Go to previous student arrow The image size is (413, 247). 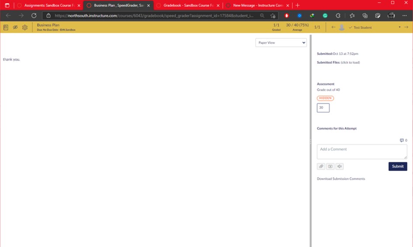point(334,27)
